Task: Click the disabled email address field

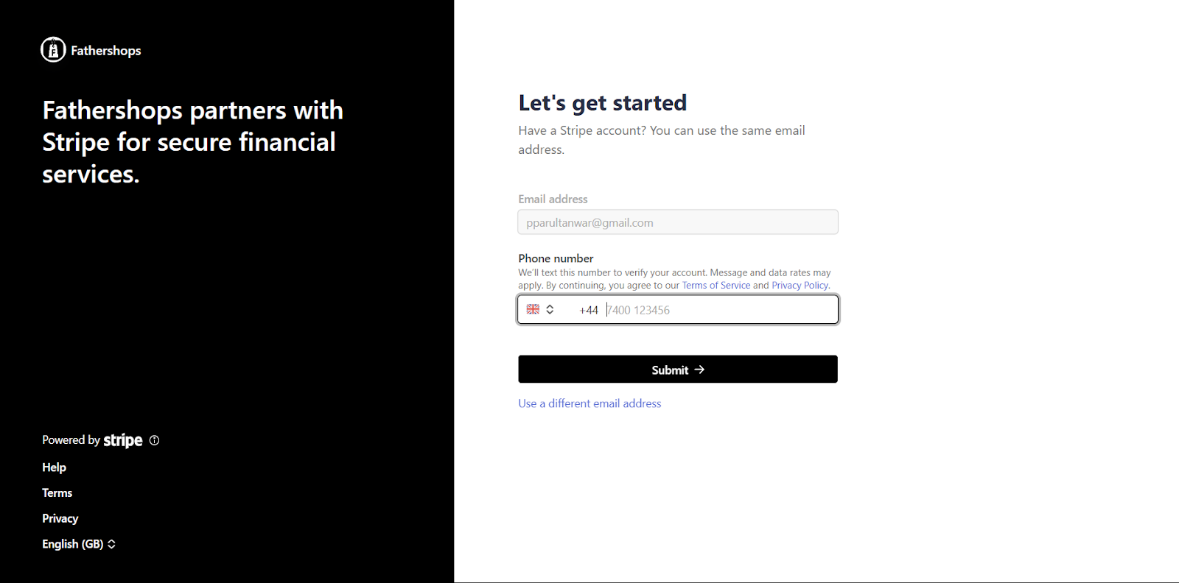Action: [678, 222]
